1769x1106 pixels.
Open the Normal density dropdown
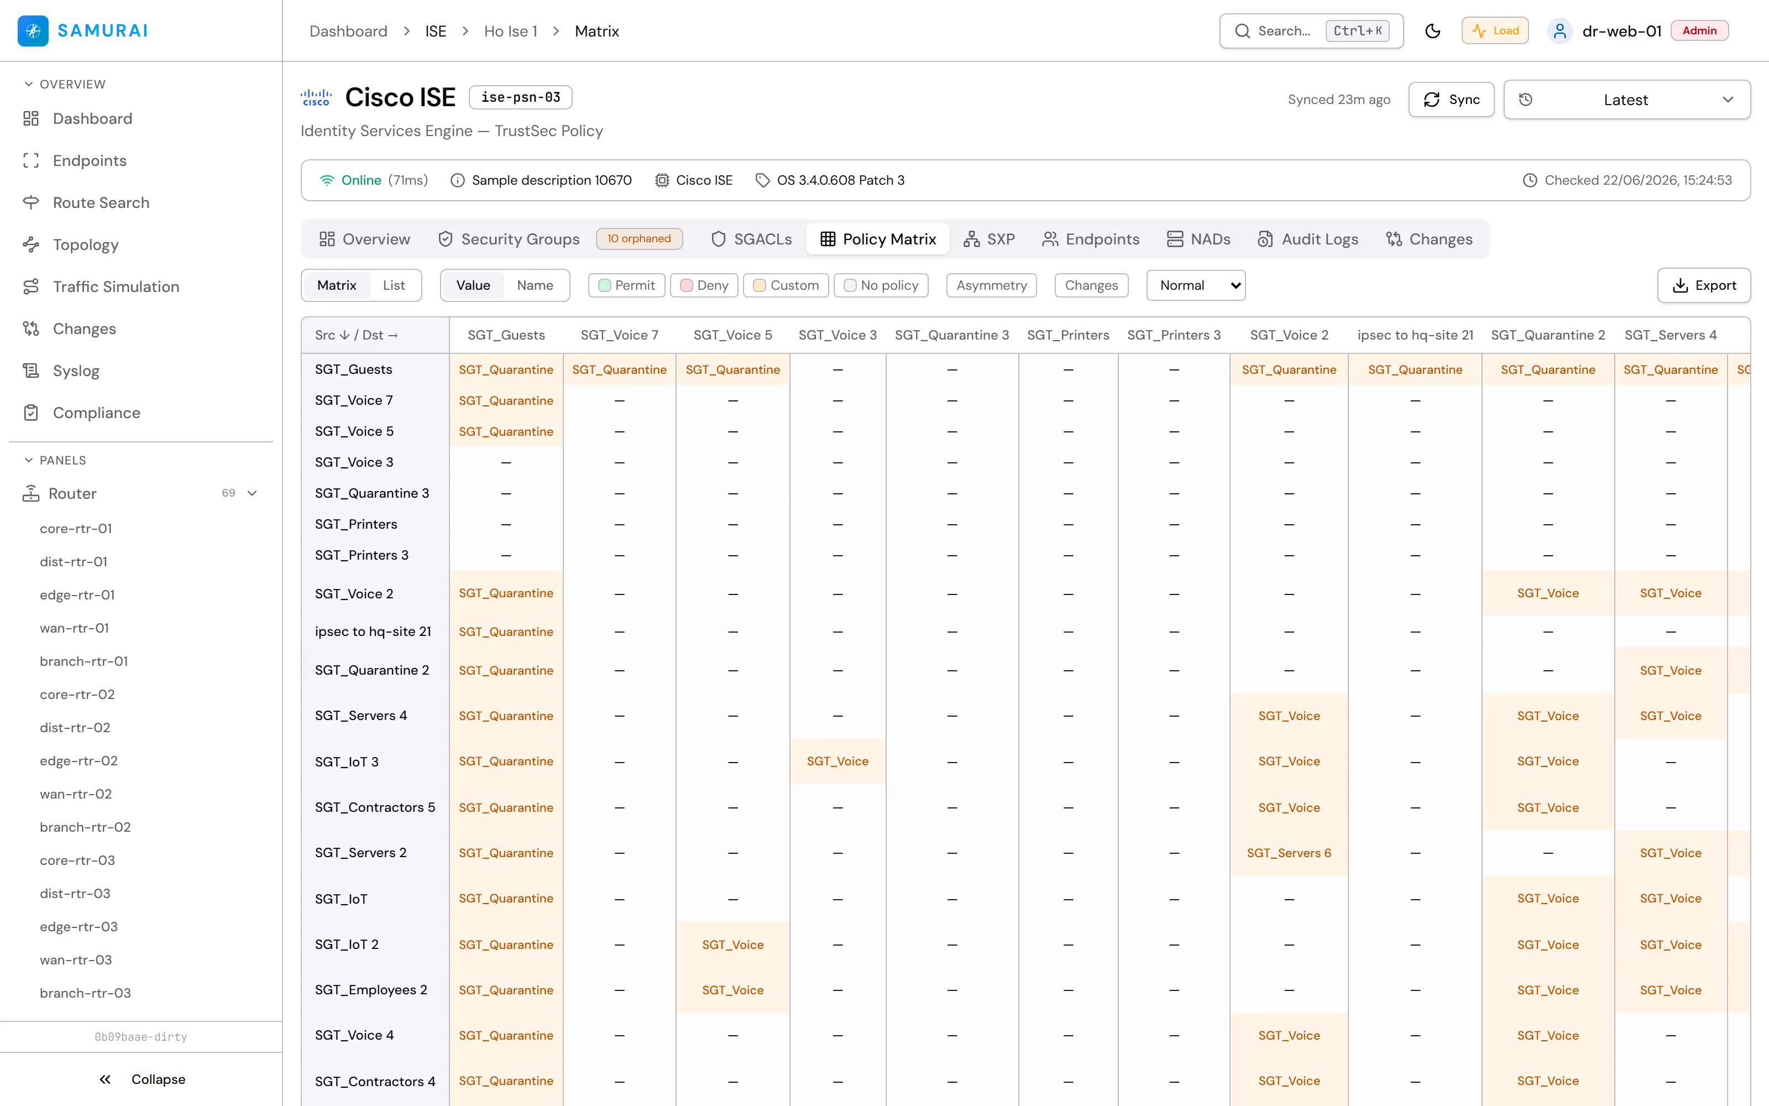click(x=1196, y=285)
